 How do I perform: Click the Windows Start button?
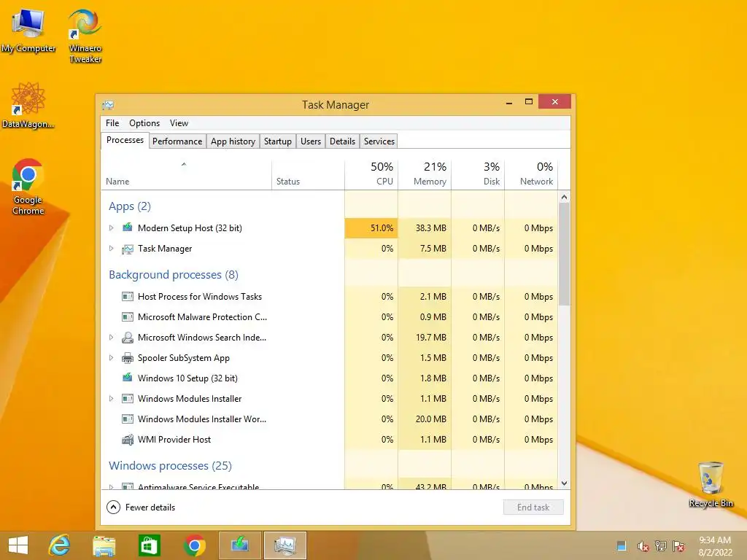(x=18, y=545)
